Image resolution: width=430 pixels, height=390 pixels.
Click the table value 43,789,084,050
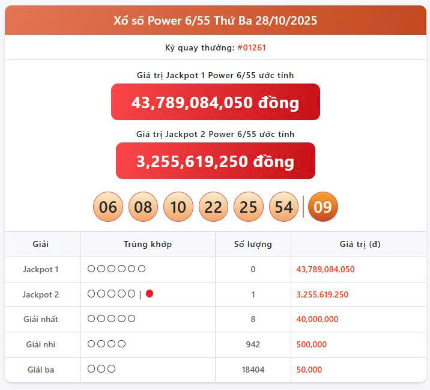click(x=326, y=269)
